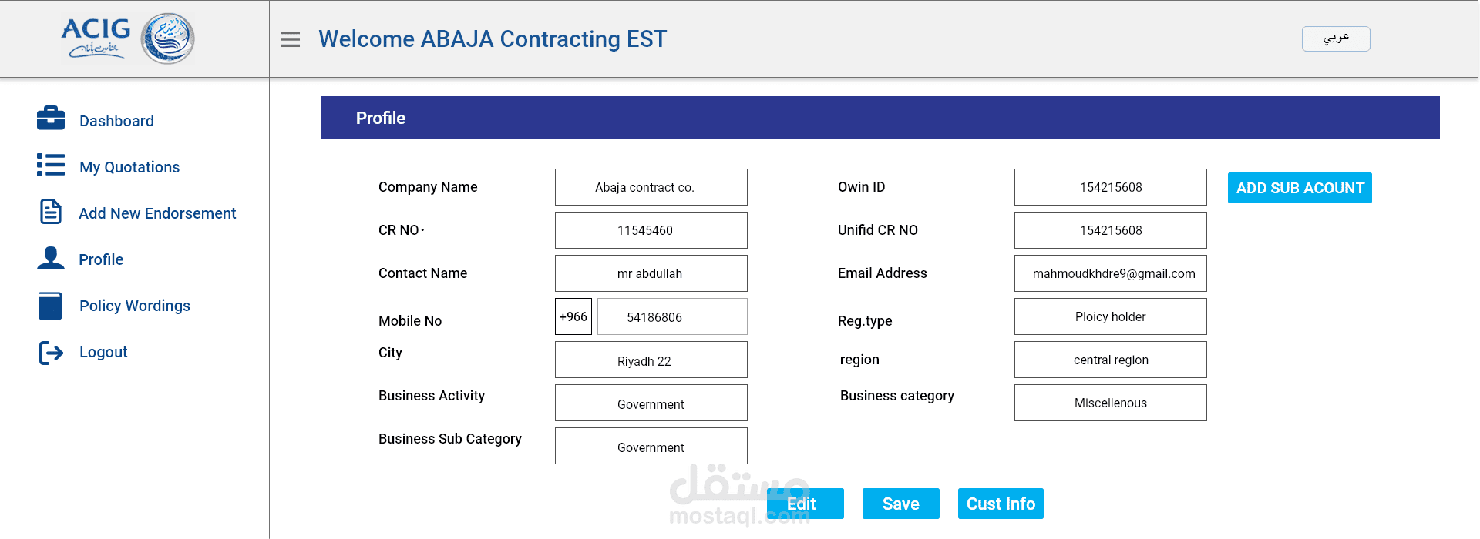Click the Edit button
This screenshot has height=539, width=1480.
click(805, 504)
